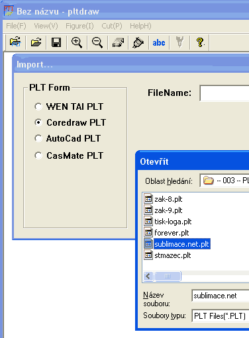Select file tisk-loga.plt
The height and width of the screenshot is (338, 249).
[x=173, y=222]
